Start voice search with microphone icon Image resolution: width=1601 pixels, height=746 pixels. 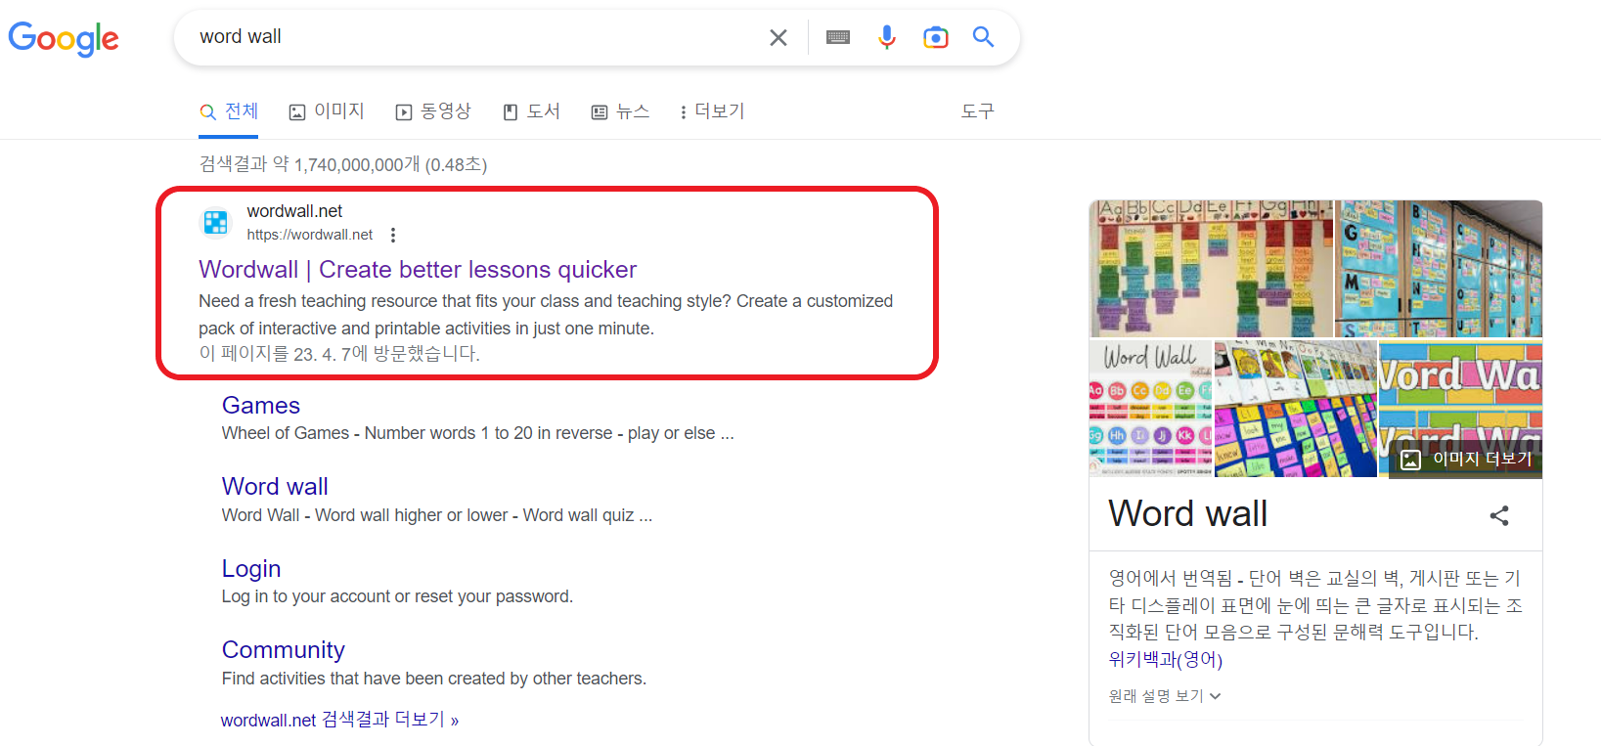pos(887,37)
